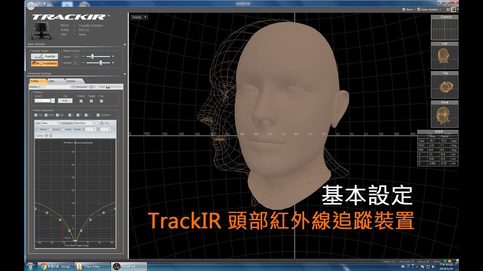Delete profile with the minus icon
Image resolution: width=483 pixels, height=271 pixels.
[x=102, y=87]
